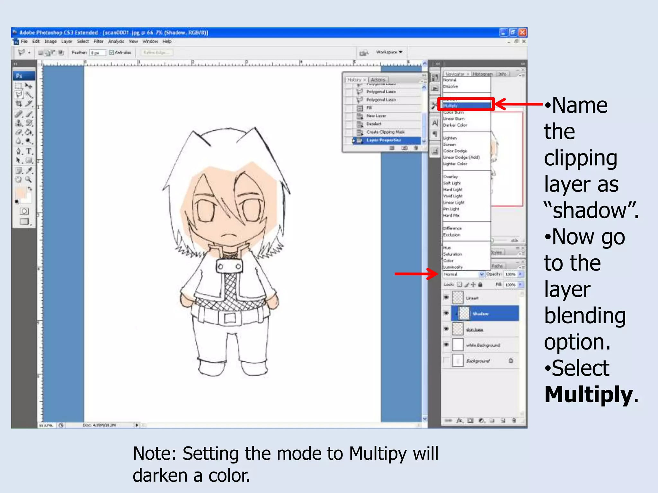This screenshot has height=493, width=658.
Task: Select the Zoom magnifier tool
Action: coord(29,179)
